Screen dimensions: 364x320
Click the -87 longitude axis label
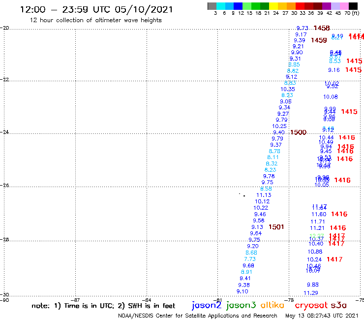click(x=76, y=300)
